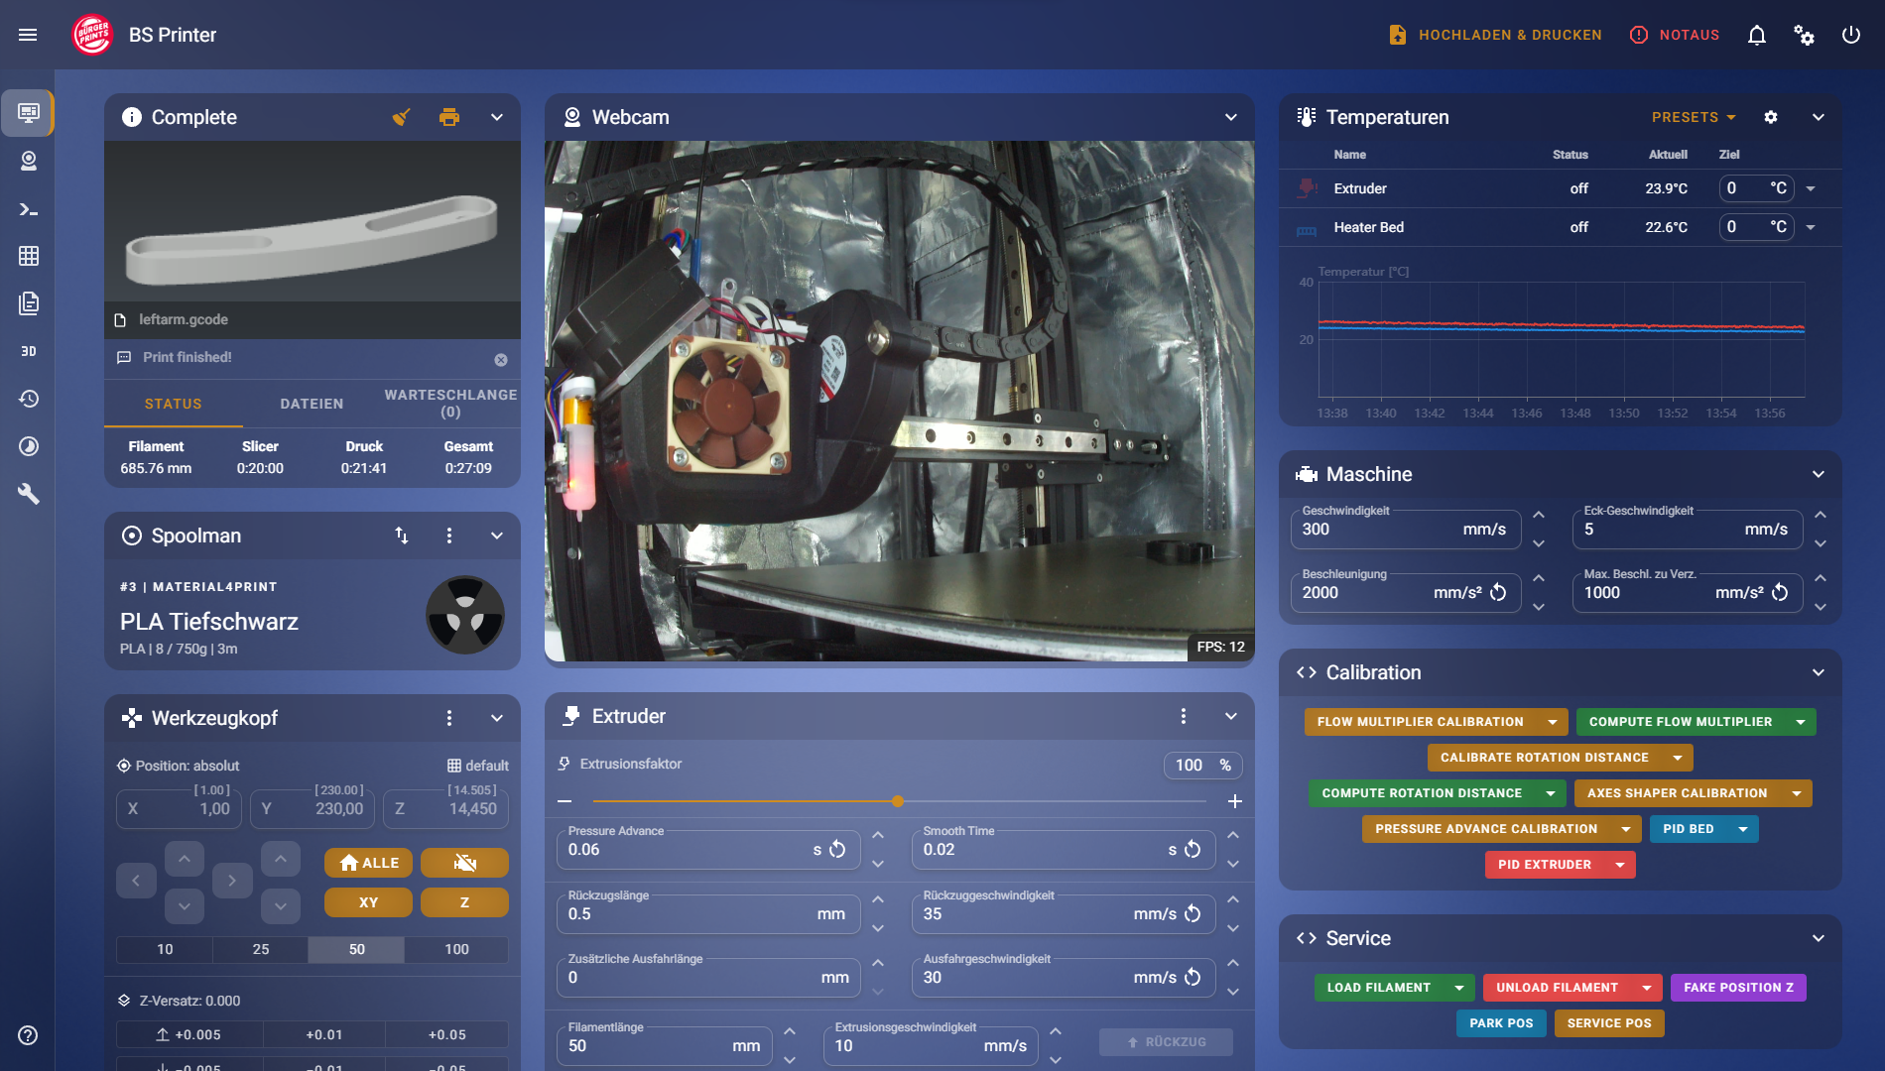Trigger the NOTAUS emergency stop
The height and width of the screenshot is (1071, 1885).
tap(1675, 35)
